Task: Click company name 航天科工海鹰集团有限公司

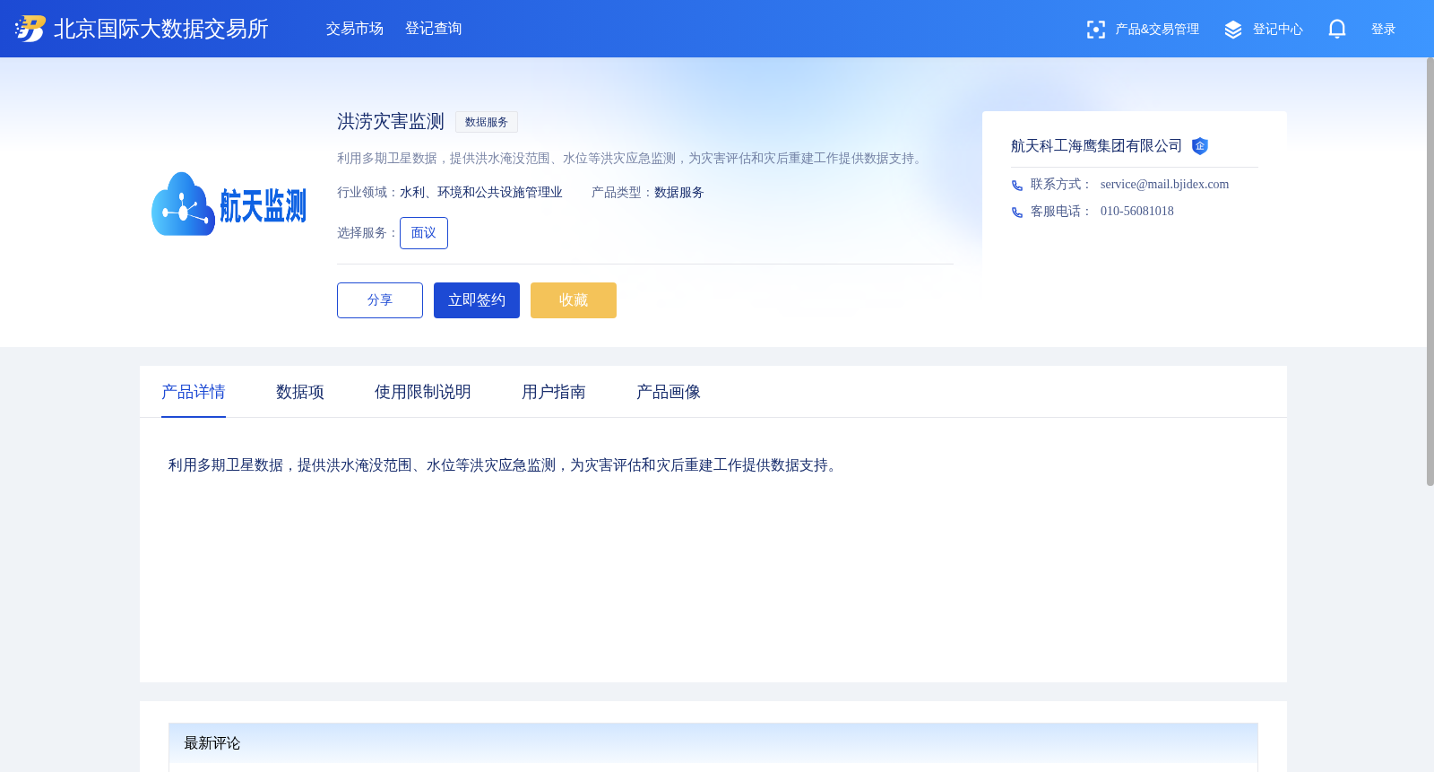Action: tap(1096, 146)
